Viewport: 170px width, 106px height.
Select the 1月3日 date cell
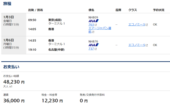point(14,25)
